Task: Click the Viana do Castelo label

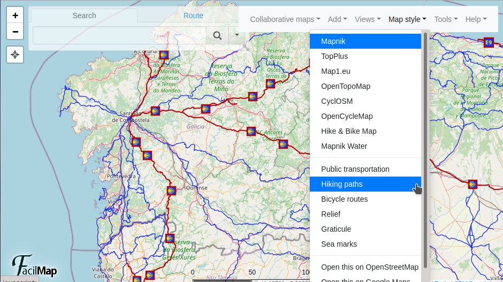Action: point(103,273)
